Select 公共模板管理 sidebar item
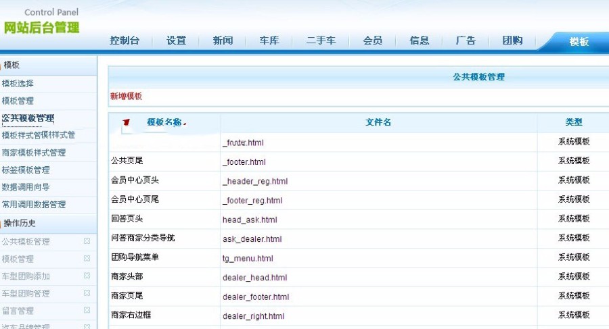This screenshot has width=609, height=329. (x=28, y=118)
